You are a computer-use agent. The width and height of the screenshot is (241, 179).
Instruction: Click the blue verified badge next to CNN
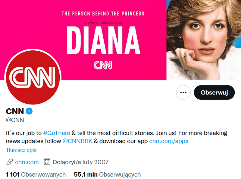coord(29,111)
